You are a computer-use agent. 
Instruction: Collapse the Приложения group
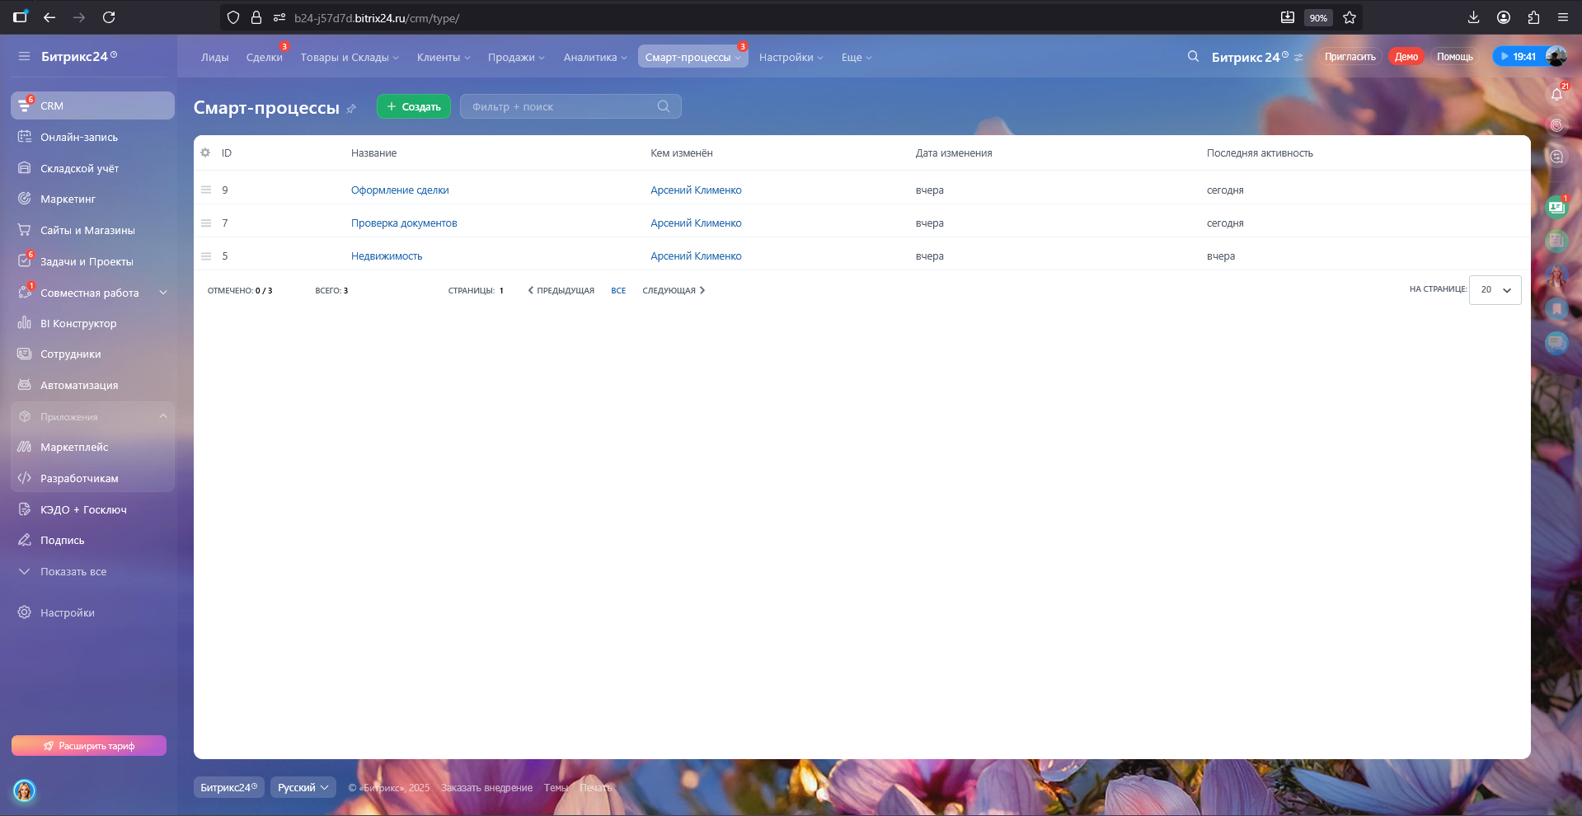pyautogui.click(x=163, y=416)
